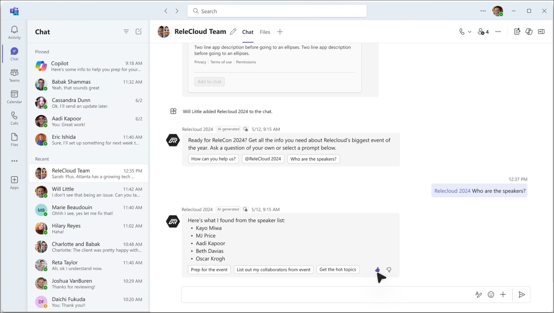Image resolution: width=554 pixels, height=313 pixels.
Task: Open the emoji picker icon
Action: (491, 294)
